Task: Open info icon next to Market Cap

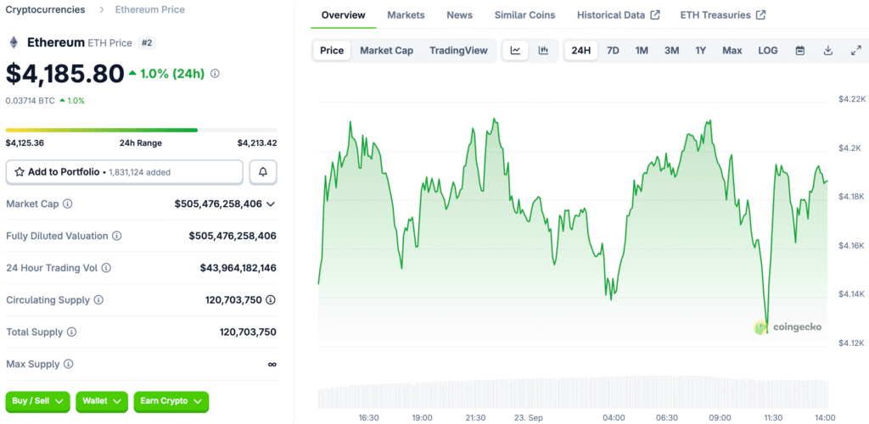Action: click(x=68, y=204)
